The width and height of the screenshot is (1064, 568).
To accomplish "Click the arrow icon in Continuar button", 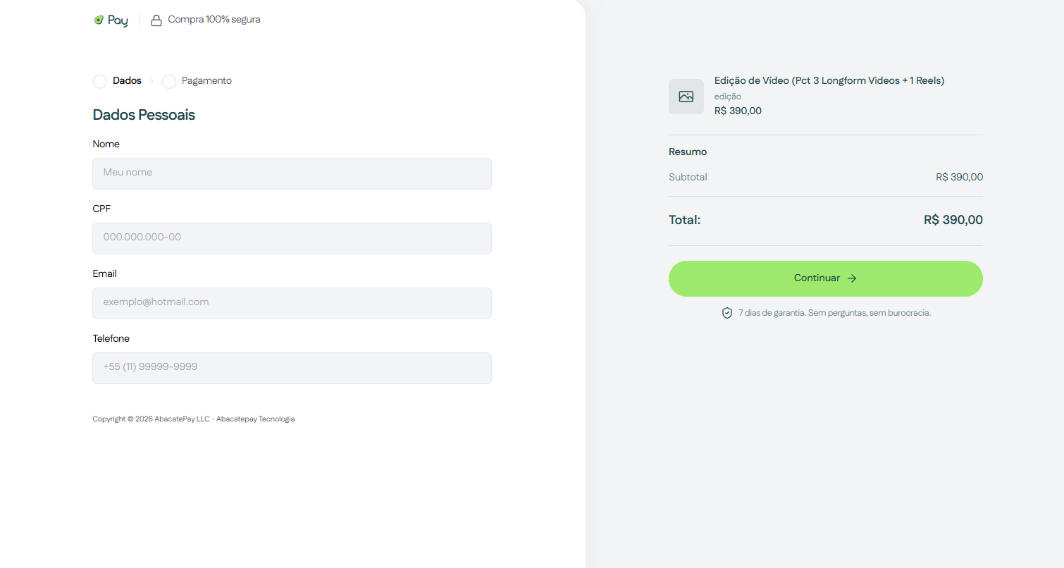I will pos(852,278).
